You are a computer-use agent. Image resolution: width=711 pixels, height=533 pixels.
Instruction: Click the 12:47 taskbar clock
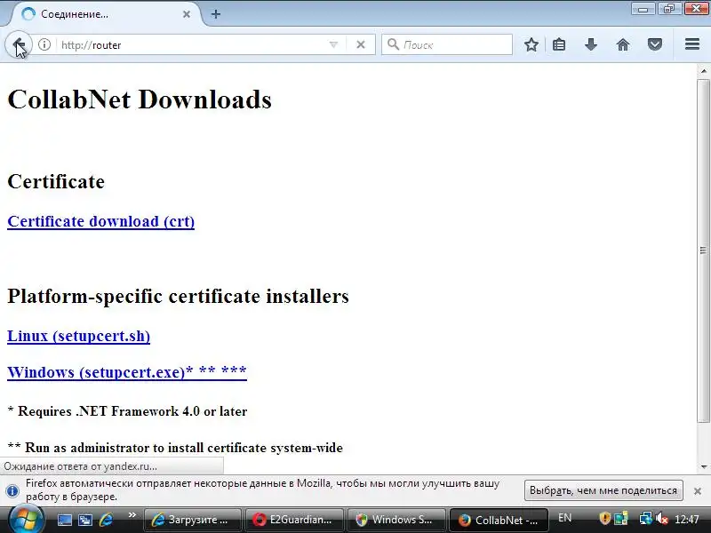(x=687, y=519)
